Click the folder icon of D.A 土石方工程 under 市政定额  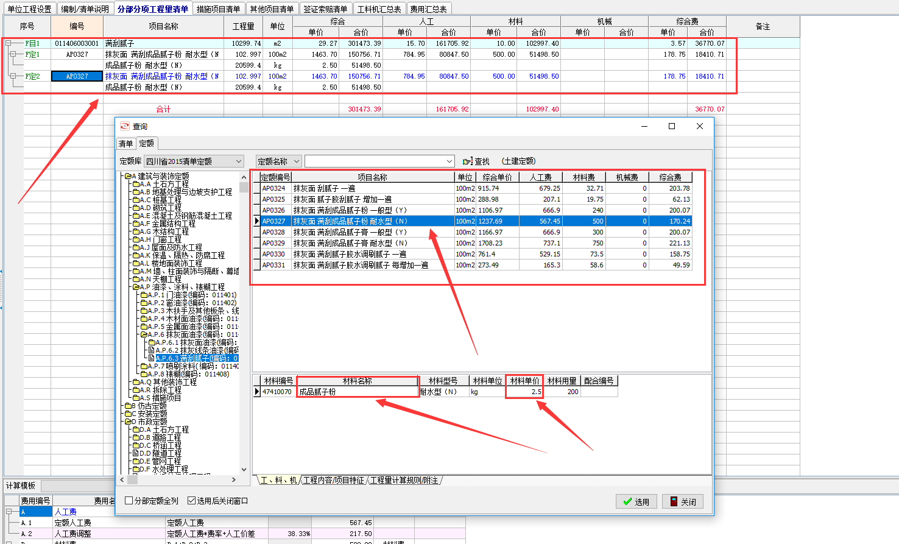(136, 429)
